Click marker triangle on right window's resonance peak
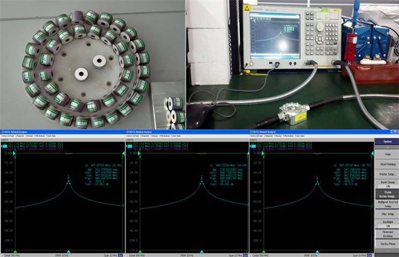 tap(316, 178)
